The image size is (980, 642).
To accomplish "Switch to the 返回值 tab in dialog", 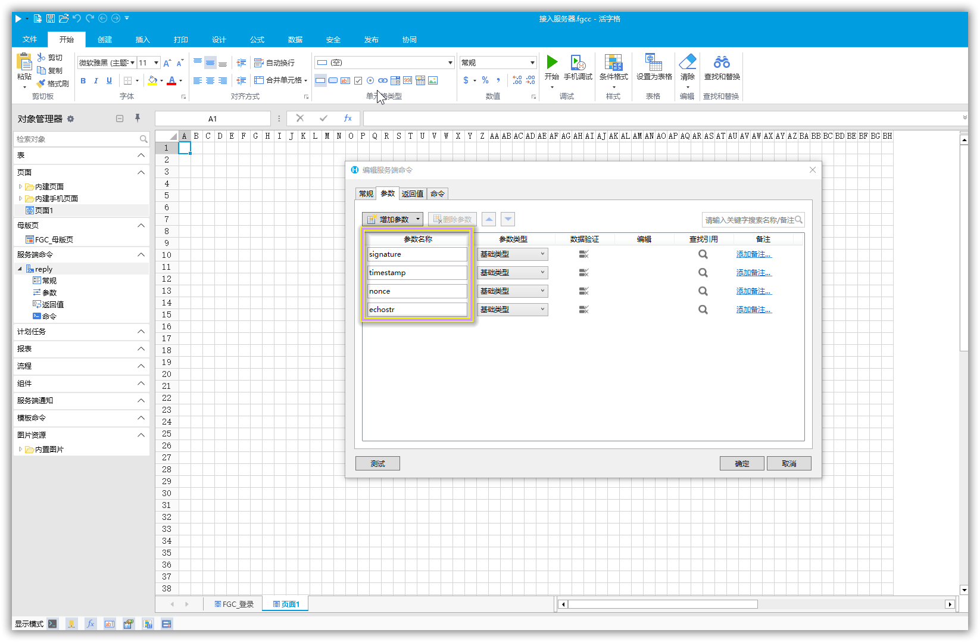I will (x=412, y=194).
